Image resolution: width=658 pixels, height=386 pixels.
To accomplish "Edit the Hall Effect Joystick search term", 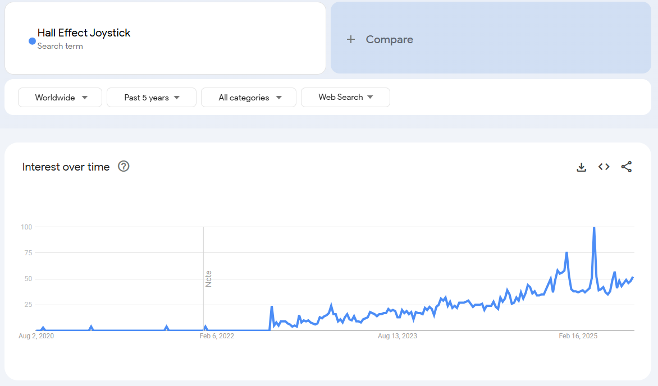I will click(x=84, y=33).
